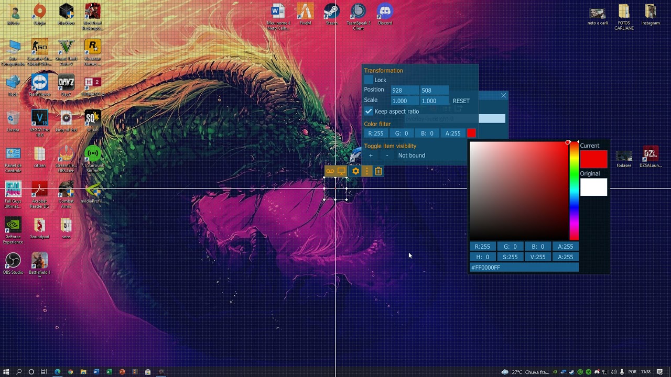
Task: Enable the Lock checkbox
Action: coord(369,80)
